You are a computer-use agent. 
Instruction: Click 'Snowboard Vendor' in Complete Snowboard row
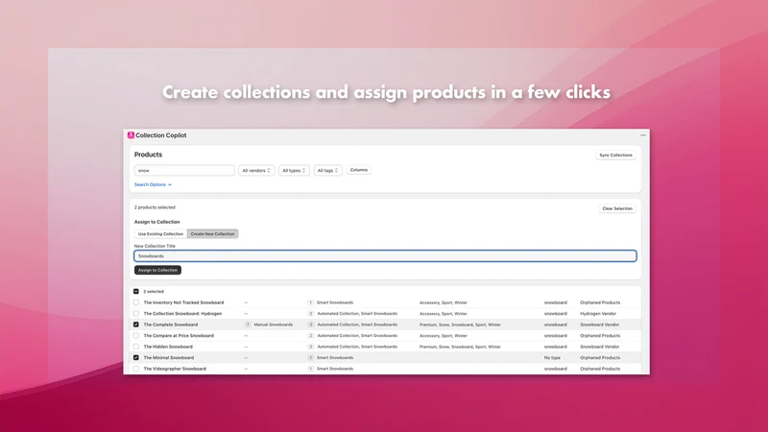[599, 324]
